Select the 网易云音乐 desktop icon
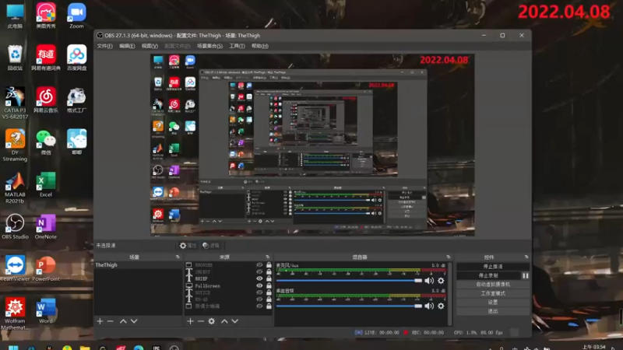 46,100
